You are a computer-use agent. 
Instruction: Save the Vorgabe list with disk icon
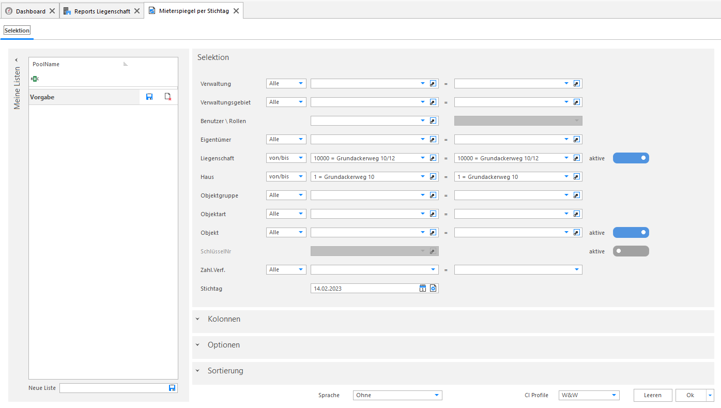tap(149, 97)
